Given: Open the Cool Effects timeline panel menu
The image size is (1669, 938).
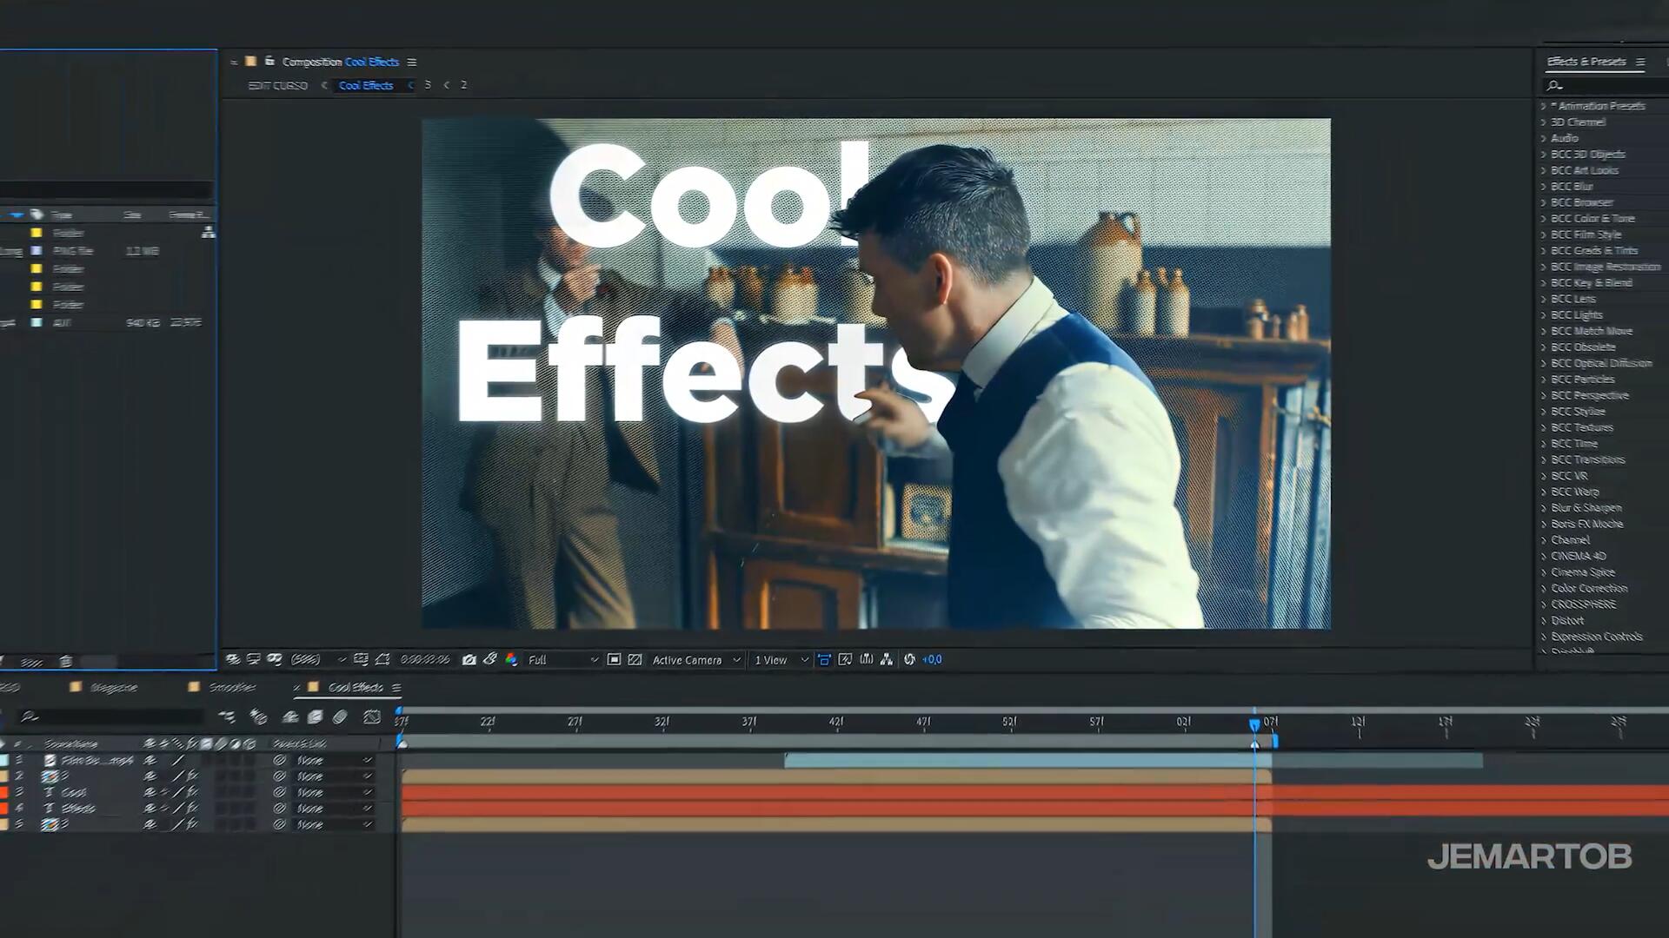Looking at the screenshot, I should 396,688.
